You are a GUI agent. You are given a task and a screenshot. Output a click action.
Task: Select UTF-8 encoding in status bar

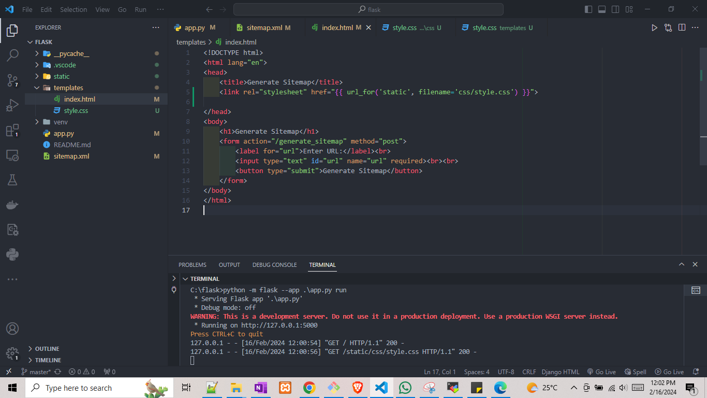click(506, 372)
